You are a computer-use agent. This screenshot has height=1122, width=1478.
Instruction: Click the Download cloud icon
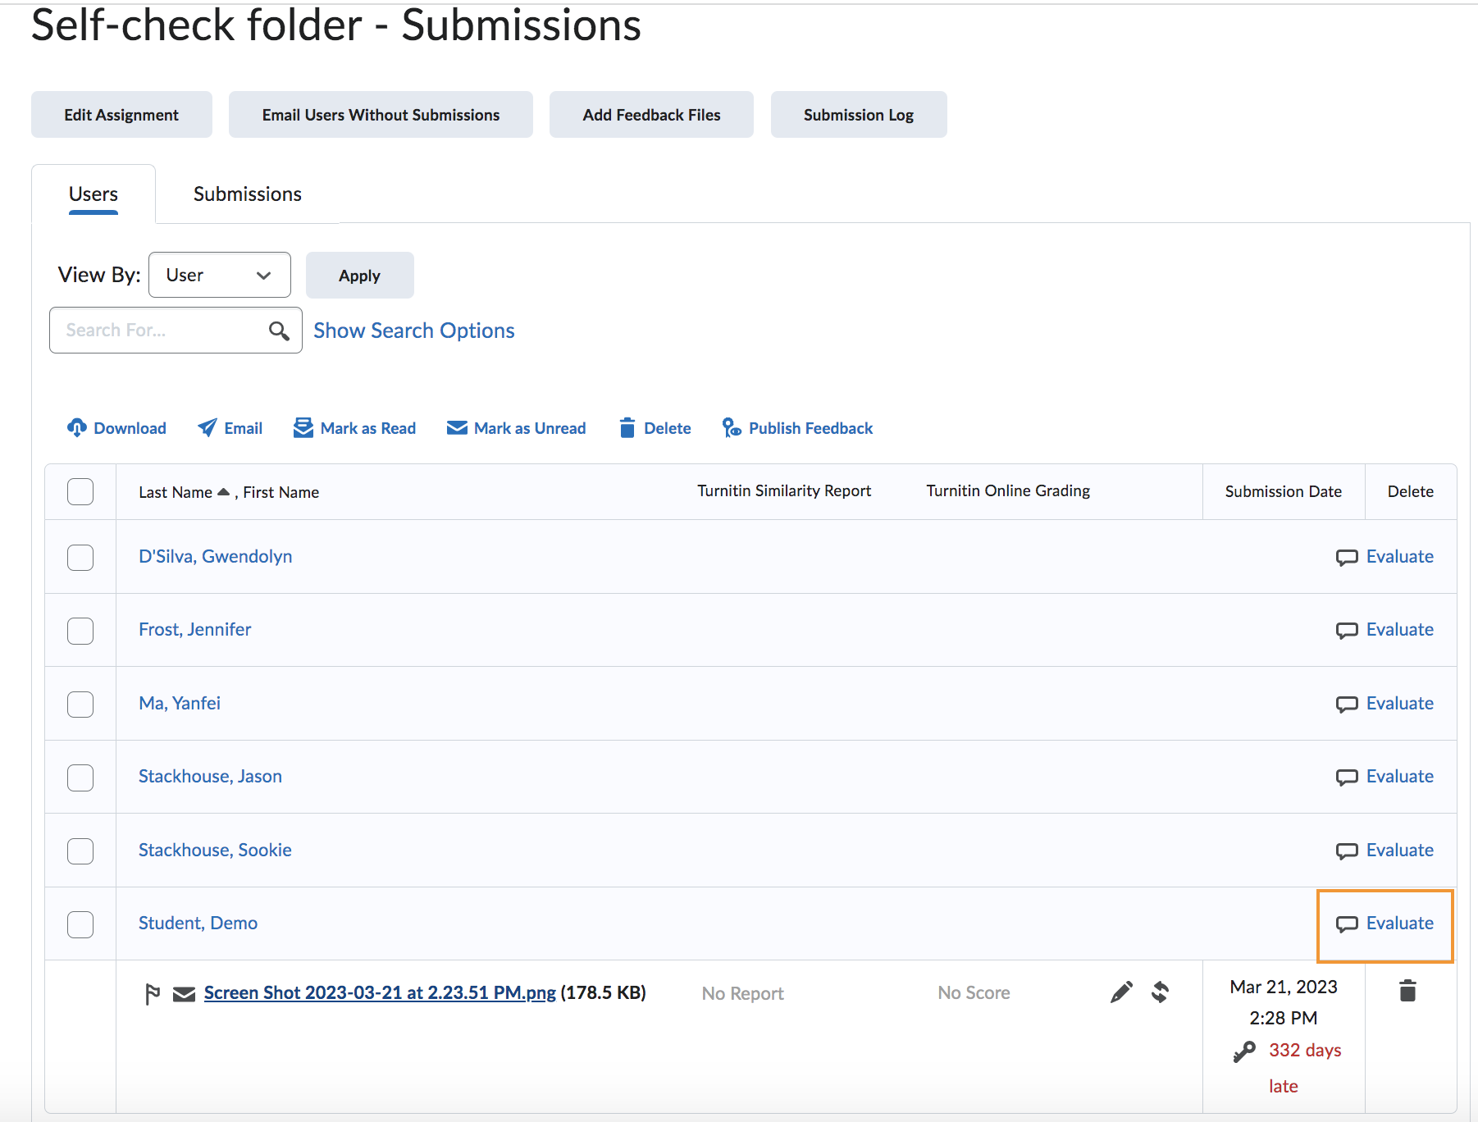pyautogui.click(x=77, y=428)
